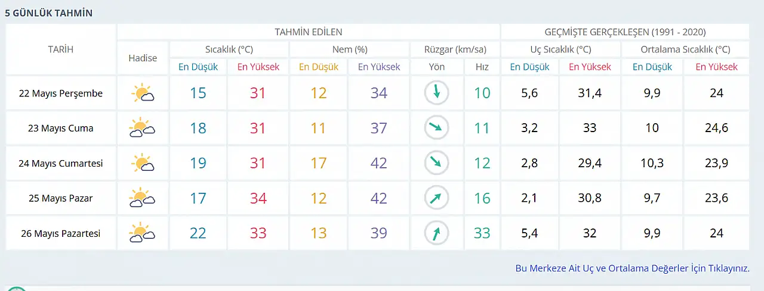The height and width of the screenshot is (291, 764).
Task: Click the highest temperature 34 on Pazar
Action: point(258,198)
